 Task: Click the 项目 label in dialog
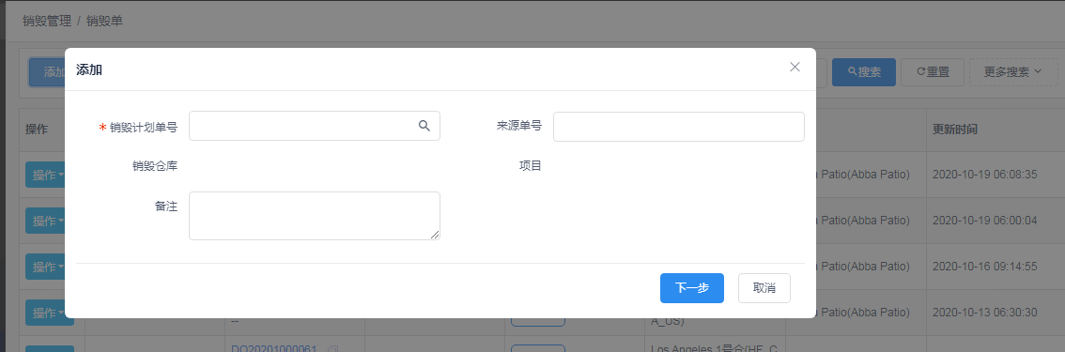tap(531, 165)
